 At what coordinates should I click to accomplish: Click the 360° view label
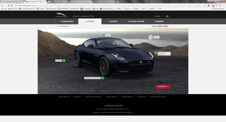coord(157,37)
